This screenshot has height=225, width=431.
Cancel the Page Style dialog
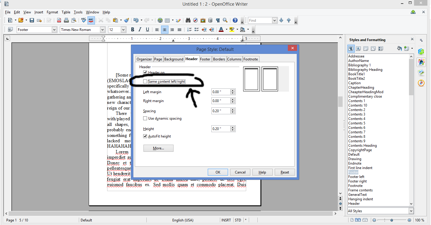point(240,172)
